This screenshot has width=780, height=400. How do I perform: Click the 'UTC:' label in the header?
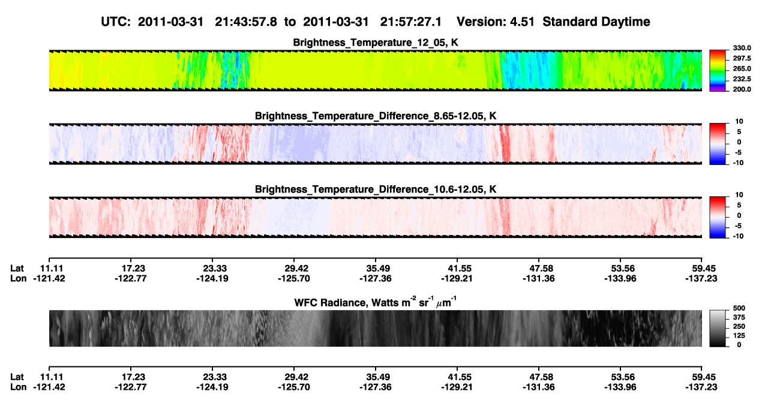point(116,22)
